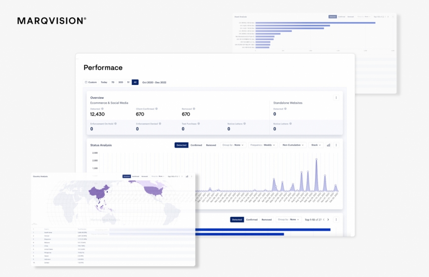Switch Marketplace Analysis to Removed
The width and height of the screenshot is (429, 277).
(266, 220)
